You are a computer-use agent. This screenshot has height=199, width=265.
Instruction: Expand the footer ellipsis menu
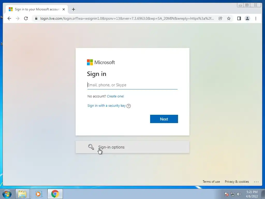click(x=256, y=182)
